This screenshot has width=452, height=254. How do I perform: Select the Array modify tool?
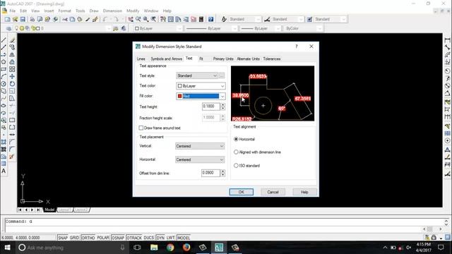pyautogui.click(x=12, y=69)
